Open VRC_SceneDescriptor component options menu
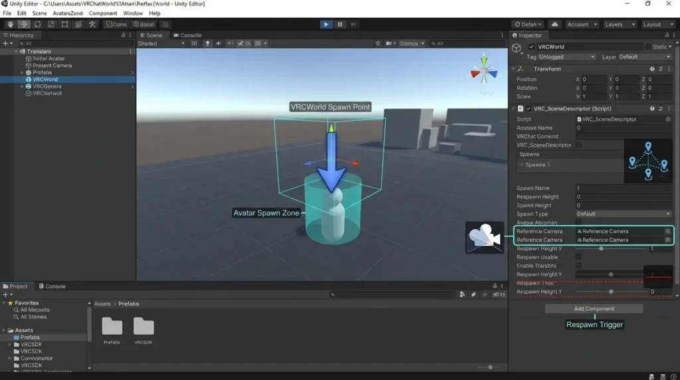The width and height of the screenshot is (680, 380). (x=669, y=108)
